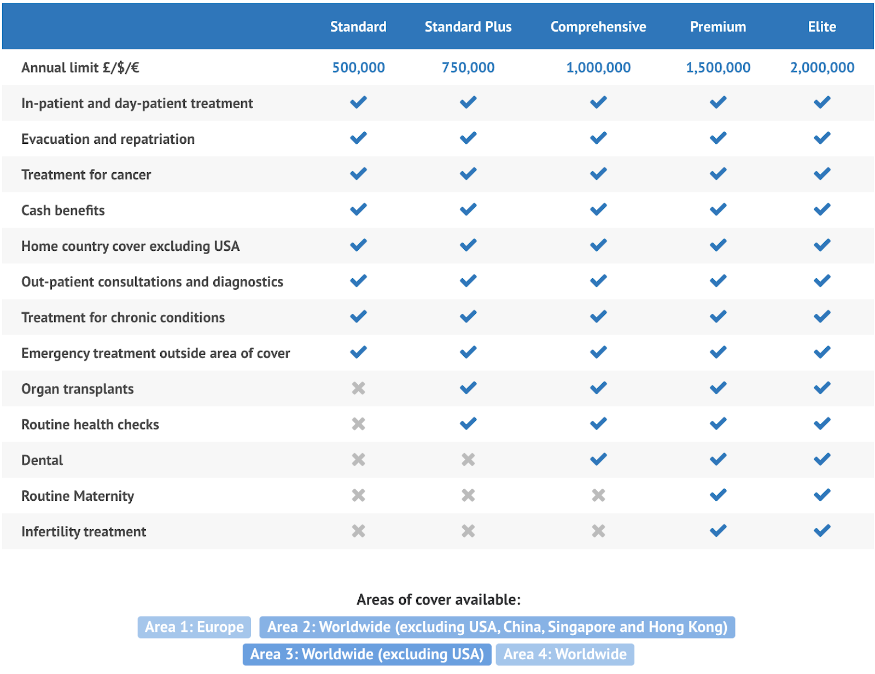875x674 pixels.
Task: Click the Standard Plus column header
Action: pyautogui.click(x=468, y=27)
